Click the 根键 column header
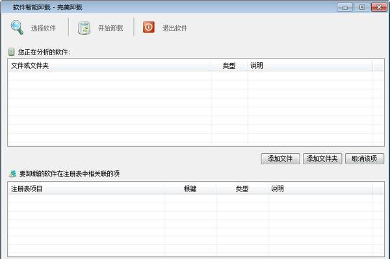This screenshot has width=390, height=259. click(x=190, y=189)
